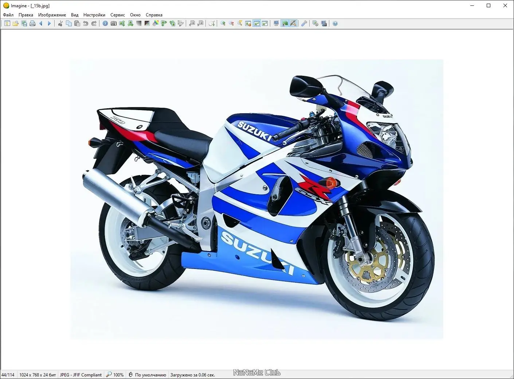Click the image-window icon with the orange badge
This screenshot has height=379, width=514.
[248, 24]
